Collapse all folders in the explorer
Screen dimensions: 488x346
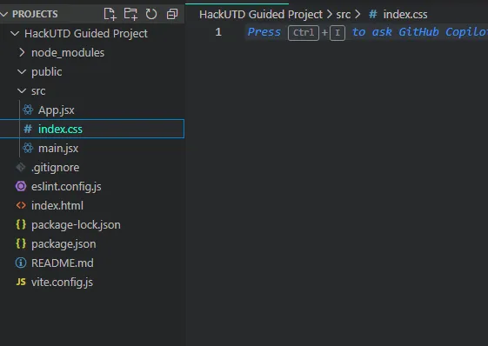(172, 14)
